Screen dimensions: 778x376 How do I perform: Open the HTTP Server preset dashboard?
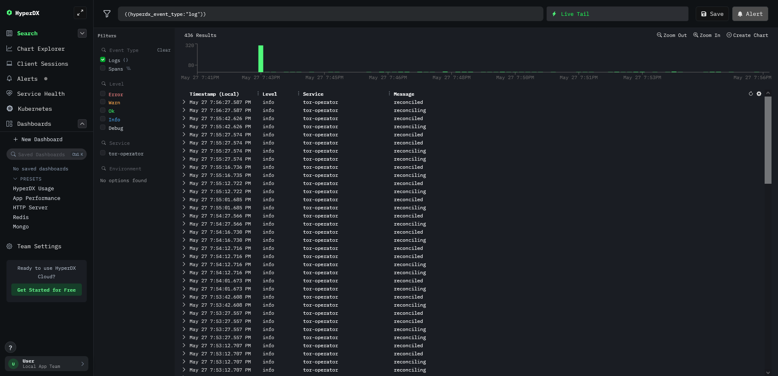(30, 208)
